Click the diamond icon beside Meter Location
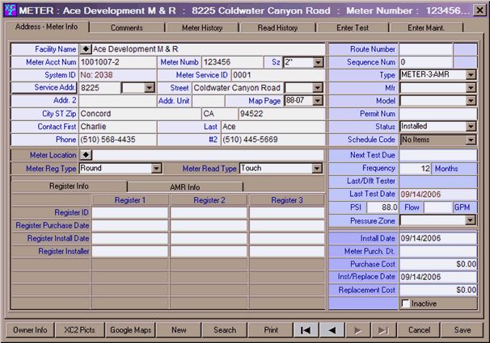Screen dimensions: 490x343 pyautogui.click(x=87, y=154)
